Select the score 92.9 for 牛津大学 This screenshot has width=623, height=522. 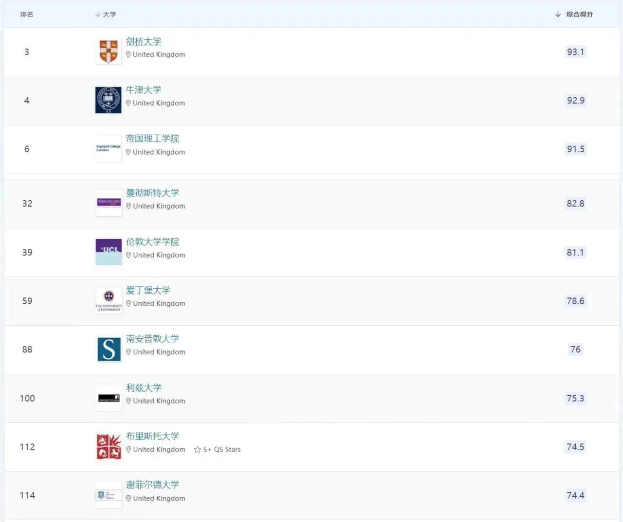(575, 101)
